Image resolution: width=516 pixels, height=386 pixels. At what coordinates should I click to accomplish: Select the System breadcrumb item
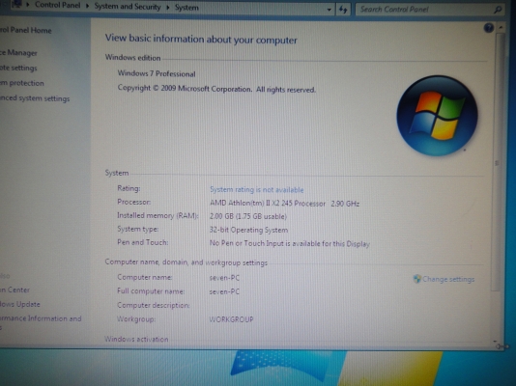coord(186,8)
